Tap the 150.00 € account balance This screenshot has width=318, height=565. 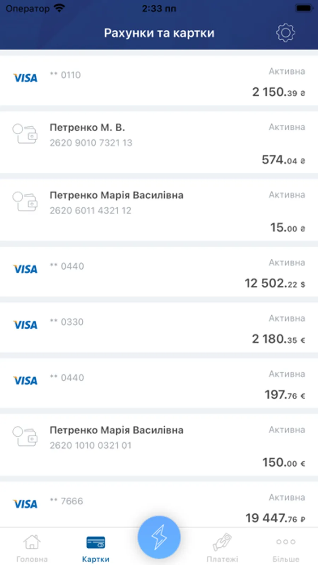(283, 462)
